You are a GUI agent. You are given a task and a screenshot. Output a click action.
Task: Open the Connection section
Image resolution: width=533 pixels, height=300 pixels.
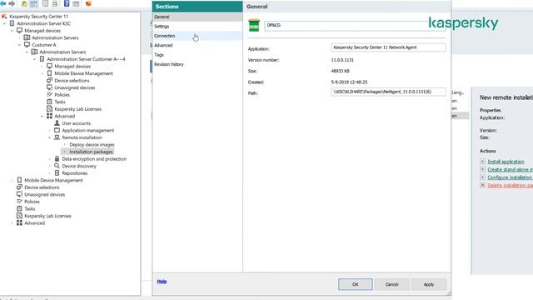[x=197, y=36]
